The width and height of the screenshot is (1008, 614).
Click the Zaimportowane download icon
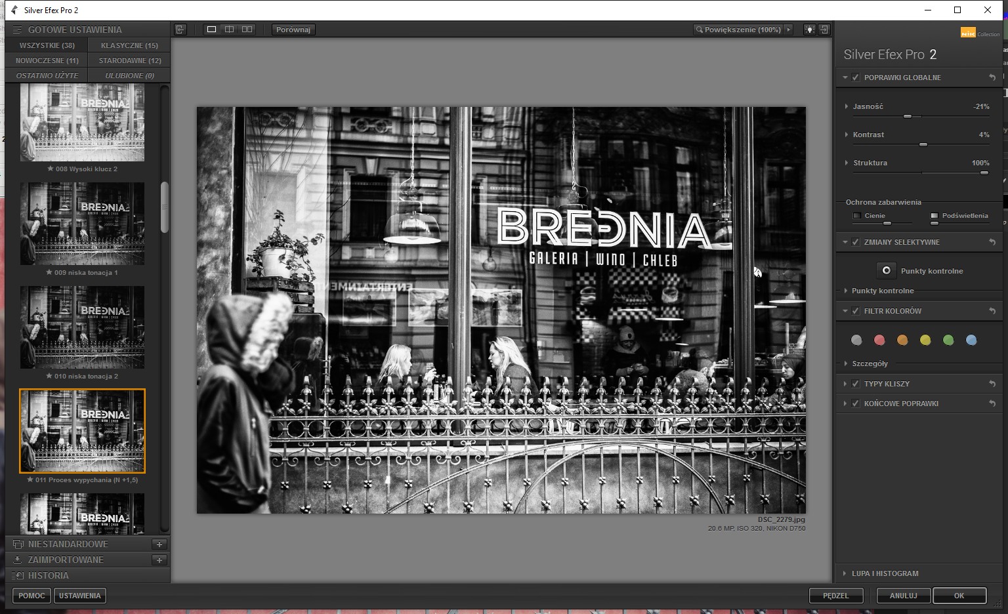point(18,560)
